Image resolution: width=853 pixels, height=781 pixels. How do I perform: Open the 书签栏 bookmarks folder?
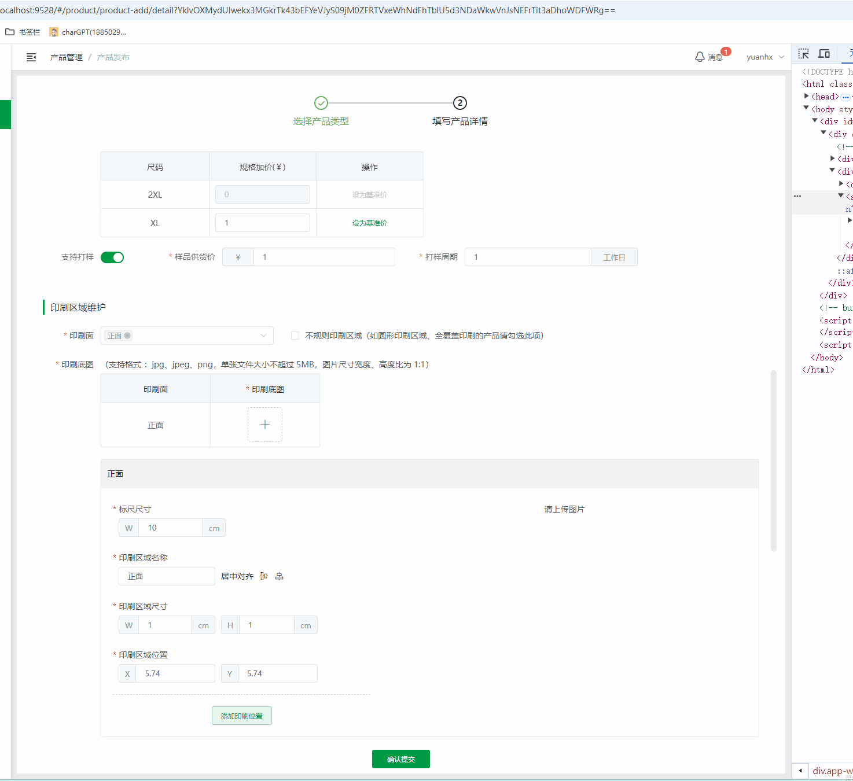pyautogui.click(x=23, y=32)
